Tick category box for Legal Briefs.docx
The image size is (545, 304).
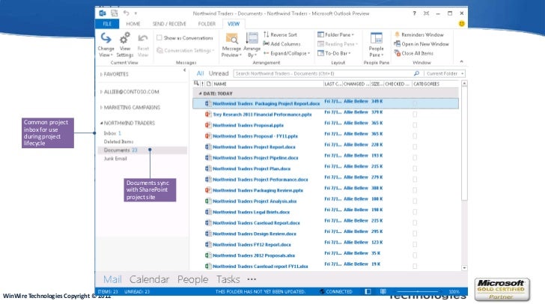point(415,212)
